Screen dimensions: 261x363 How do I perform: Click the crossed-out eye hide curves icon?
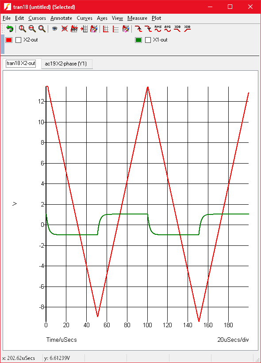65,29
